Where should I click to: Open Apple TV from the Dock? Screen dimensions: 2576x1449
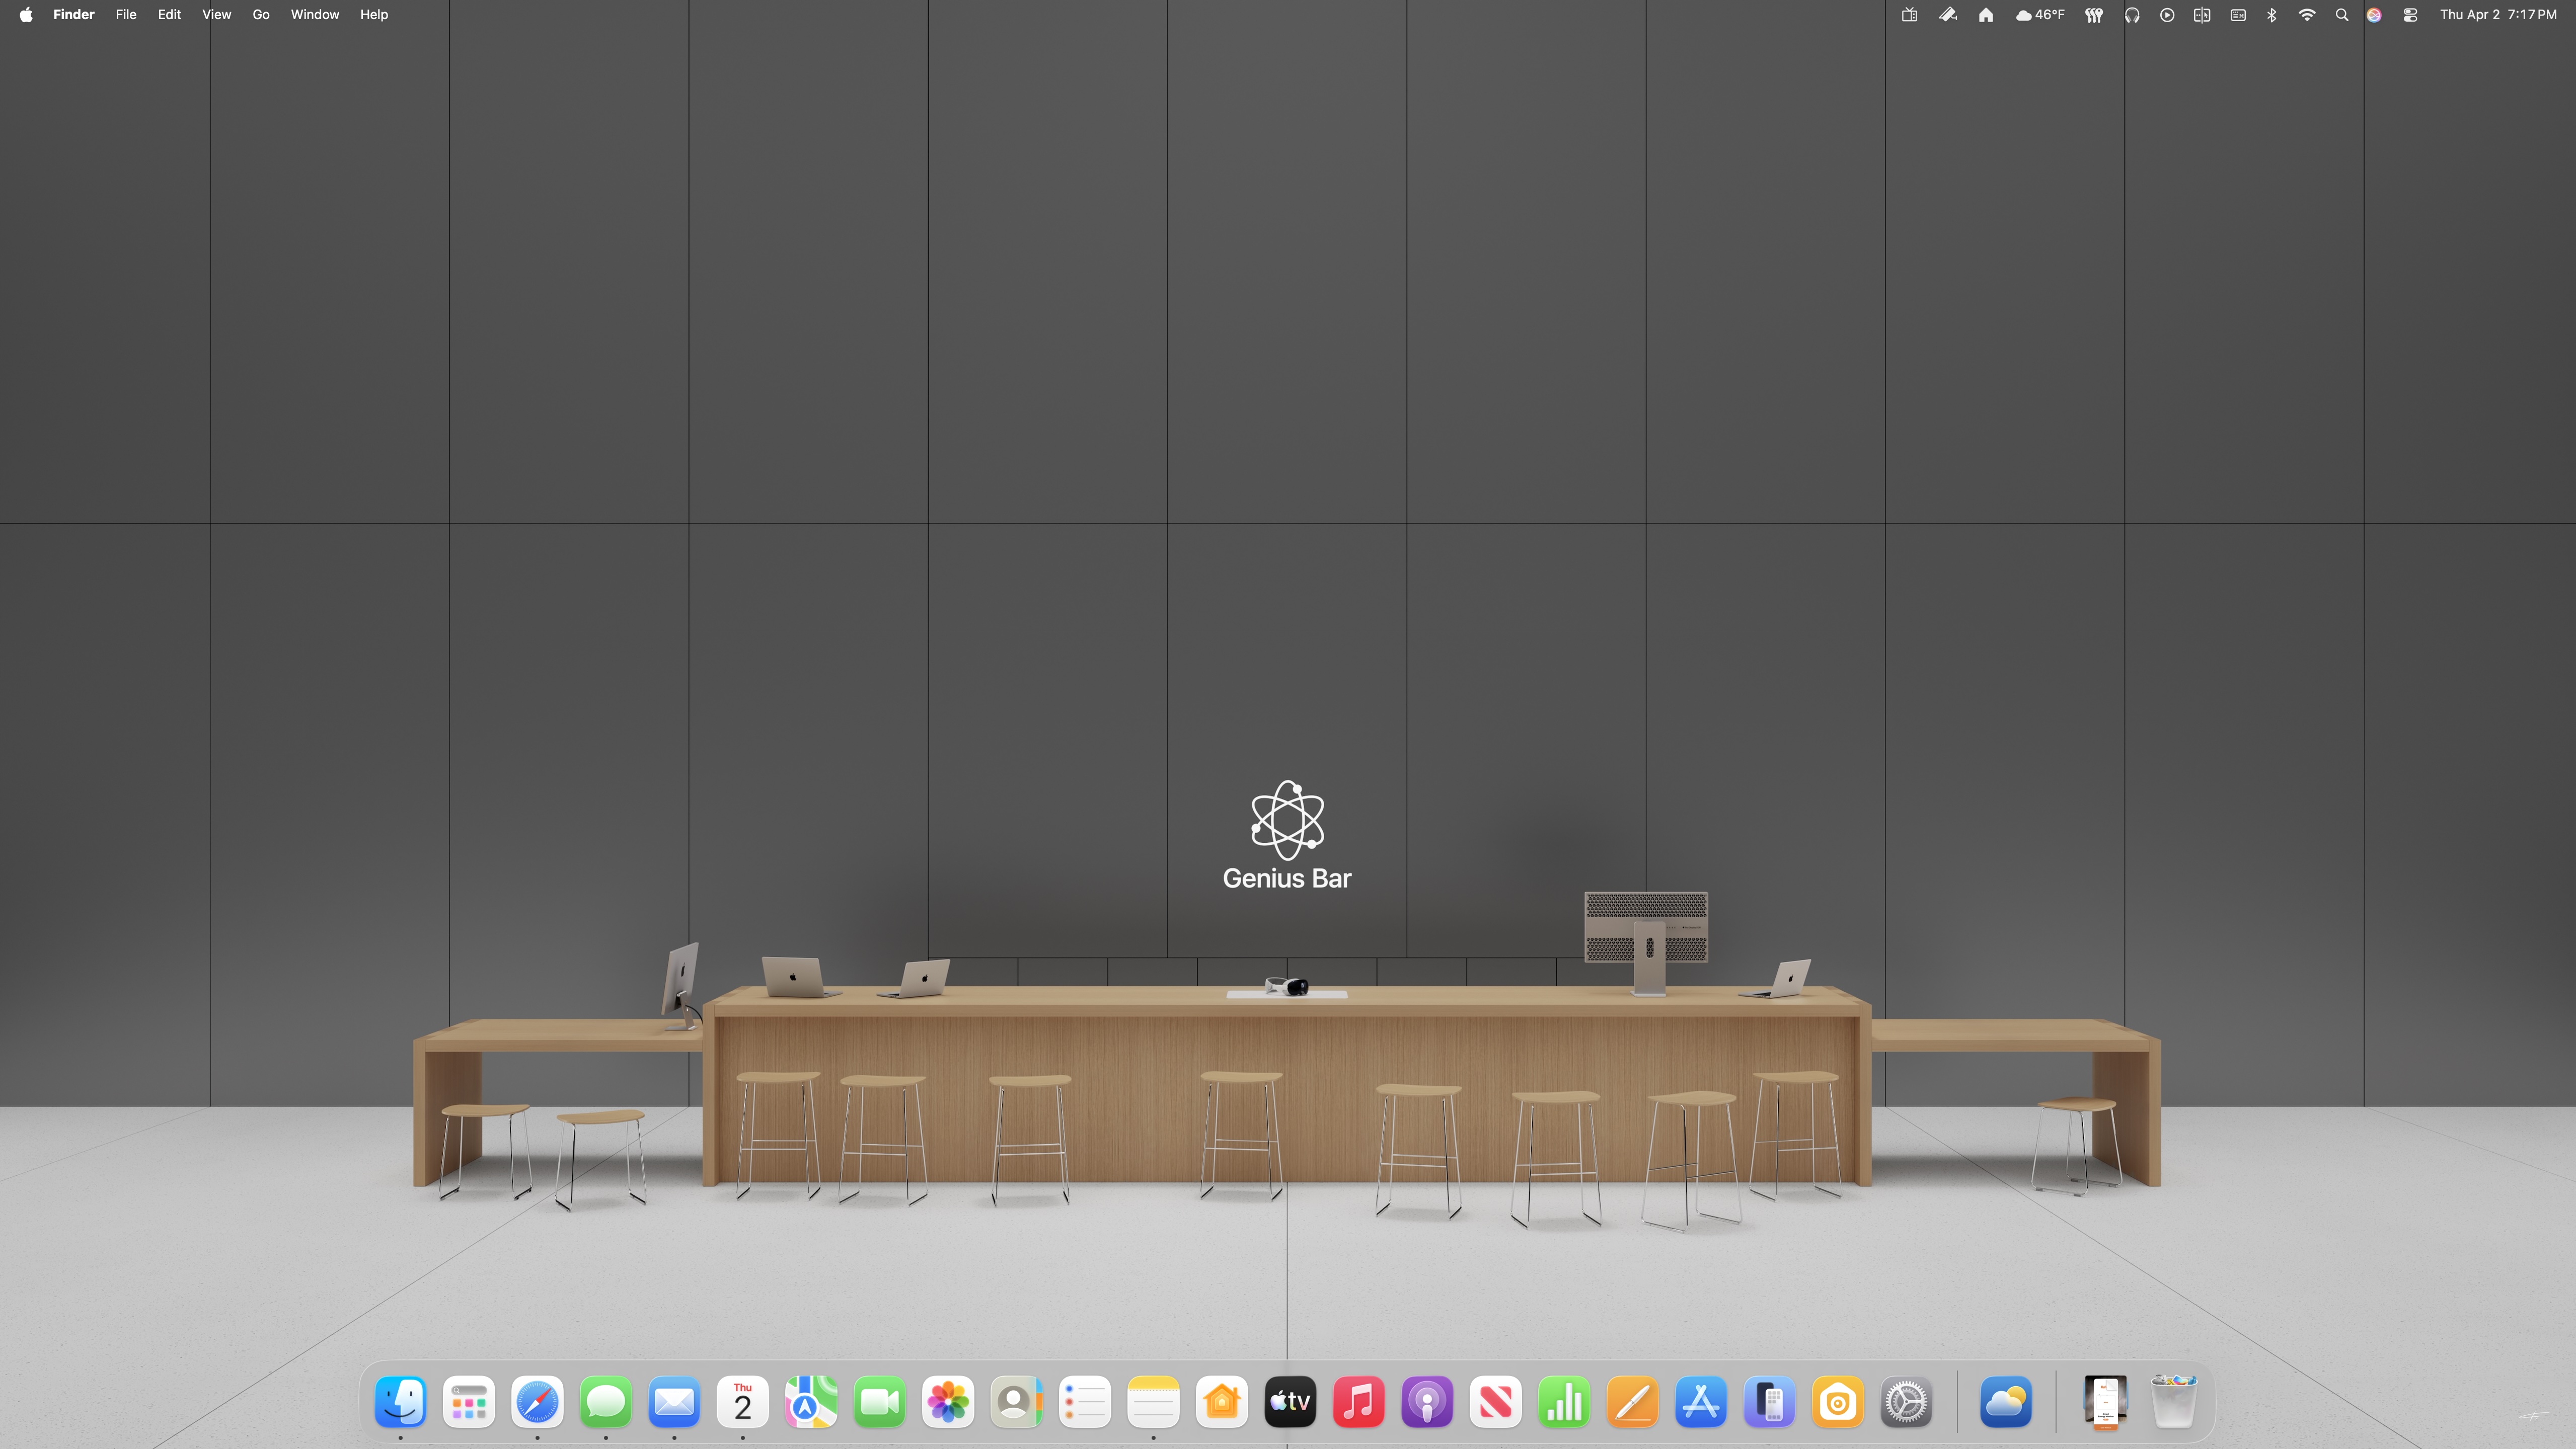tap(1290, 1402)
